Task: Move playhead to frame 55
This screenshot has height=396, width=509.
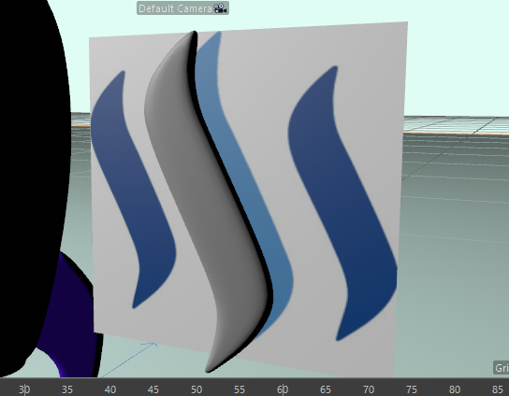Action: tap(240, 389)
